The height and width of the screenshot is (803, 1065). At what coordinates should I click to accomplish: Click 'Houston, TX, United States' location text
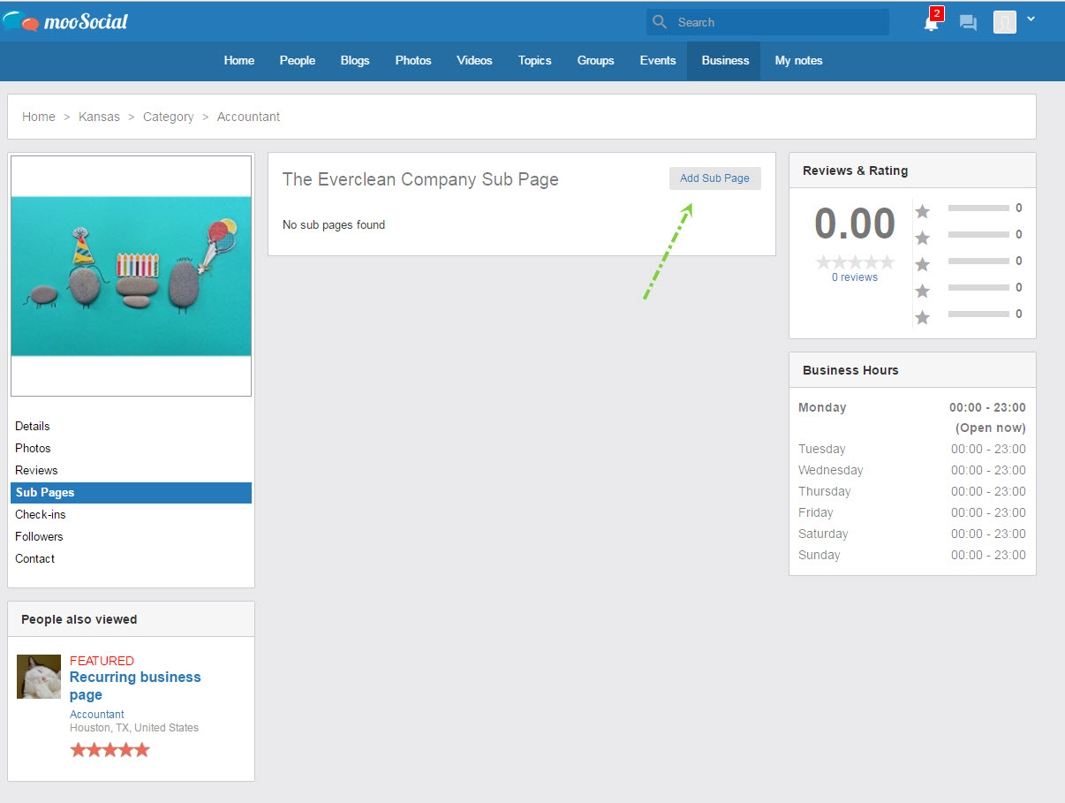pyautogui.click(x=134, y=728)
